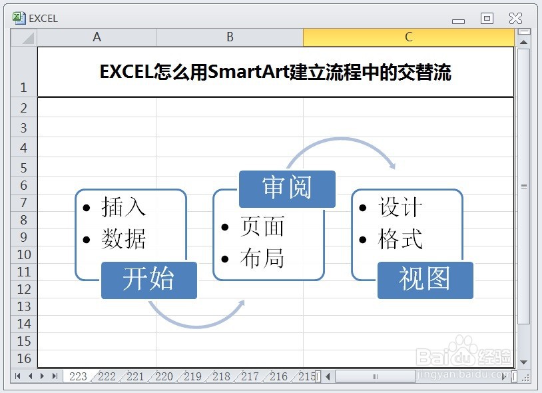Open sheet tab 222
542x393 pixels.
coord(107,376)
